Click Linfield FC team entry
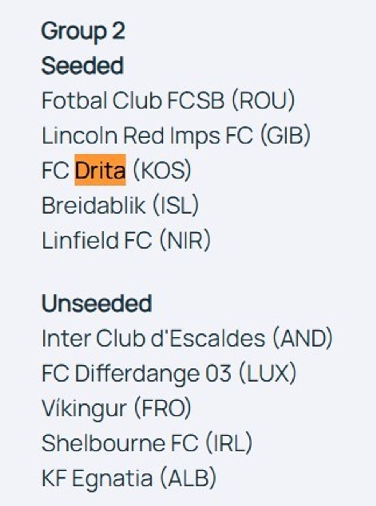 (97, 241)
